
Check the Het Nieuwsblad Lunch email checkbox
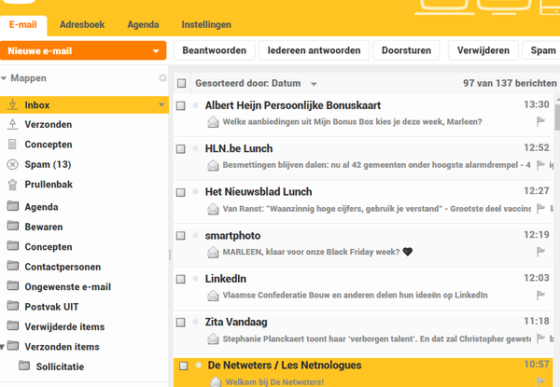(x=181, y=192)
